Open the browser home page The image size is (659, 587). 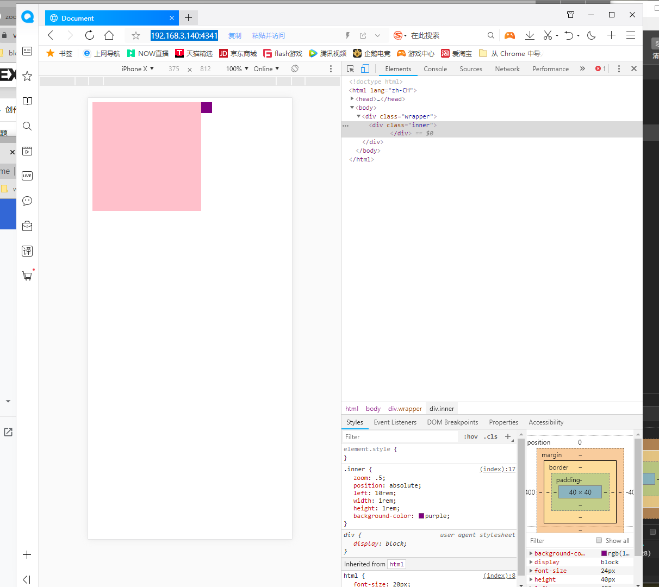109,35
